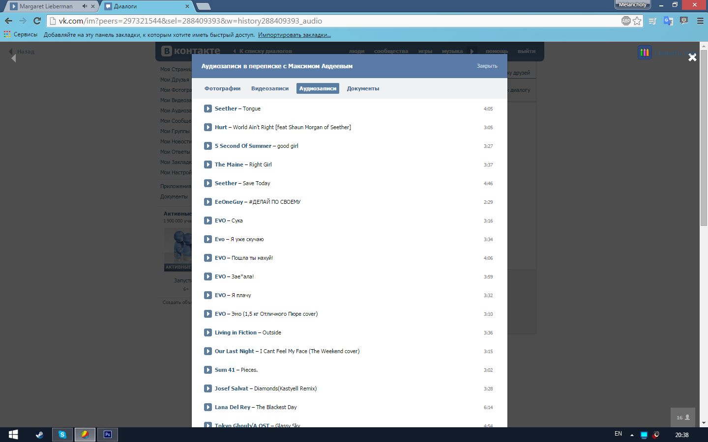Bookmark page with star icon
The image size is (708, 442).
click(637, 21)
